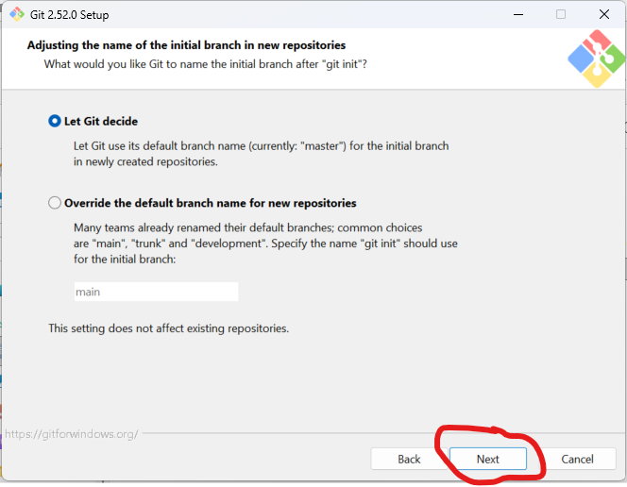
Task: Open the gitforwindows.org link
Action: coord(72,434)
